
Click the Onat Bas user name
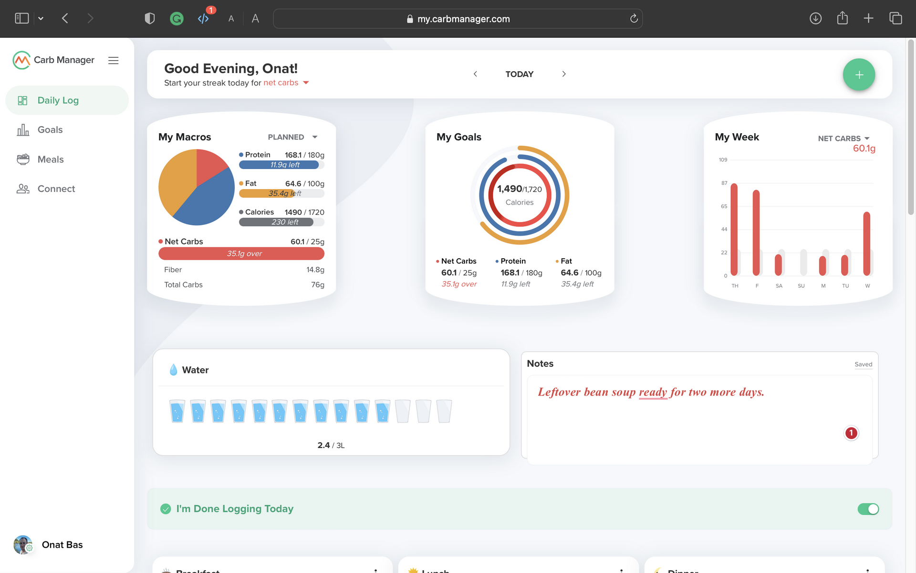coord(62,545)
